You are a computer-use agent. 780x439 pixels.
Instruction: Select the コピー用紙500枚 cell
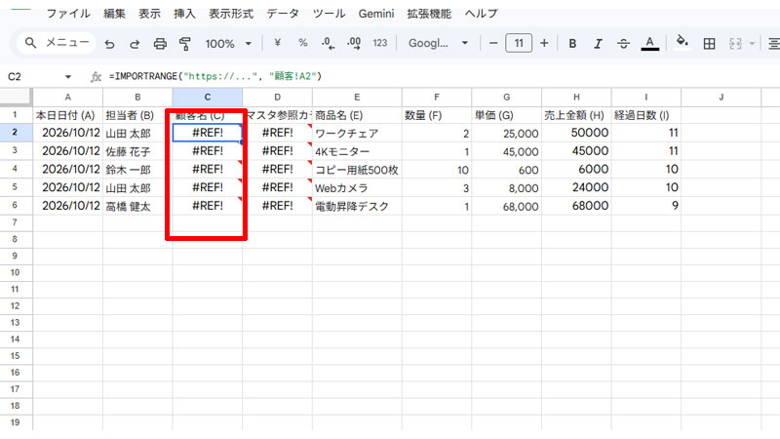[x=357, y=169]
